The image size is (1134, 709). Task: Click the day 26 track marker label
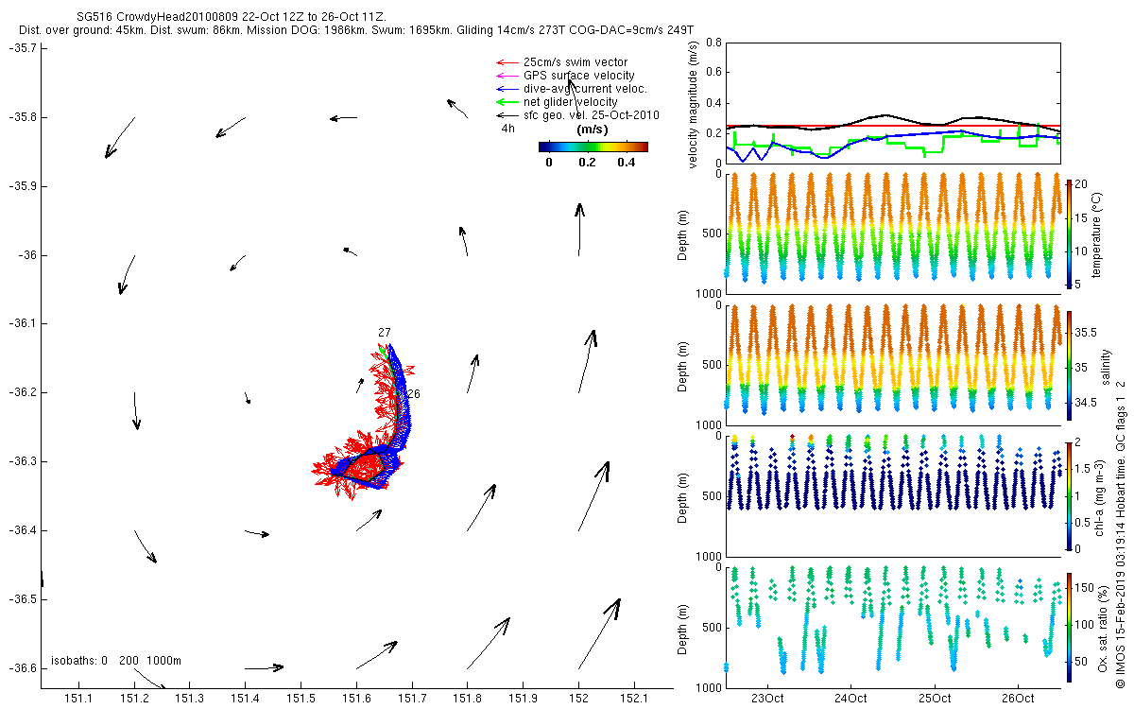[413, 393]
